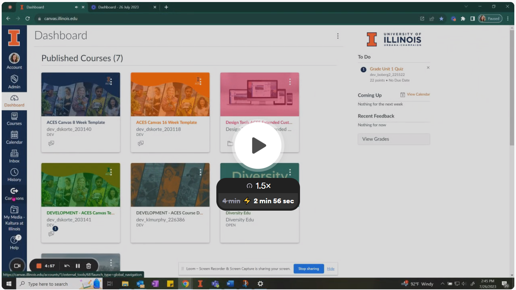Open the Help menu in the sidebar
516x290 pixels.
coord(14,243)
